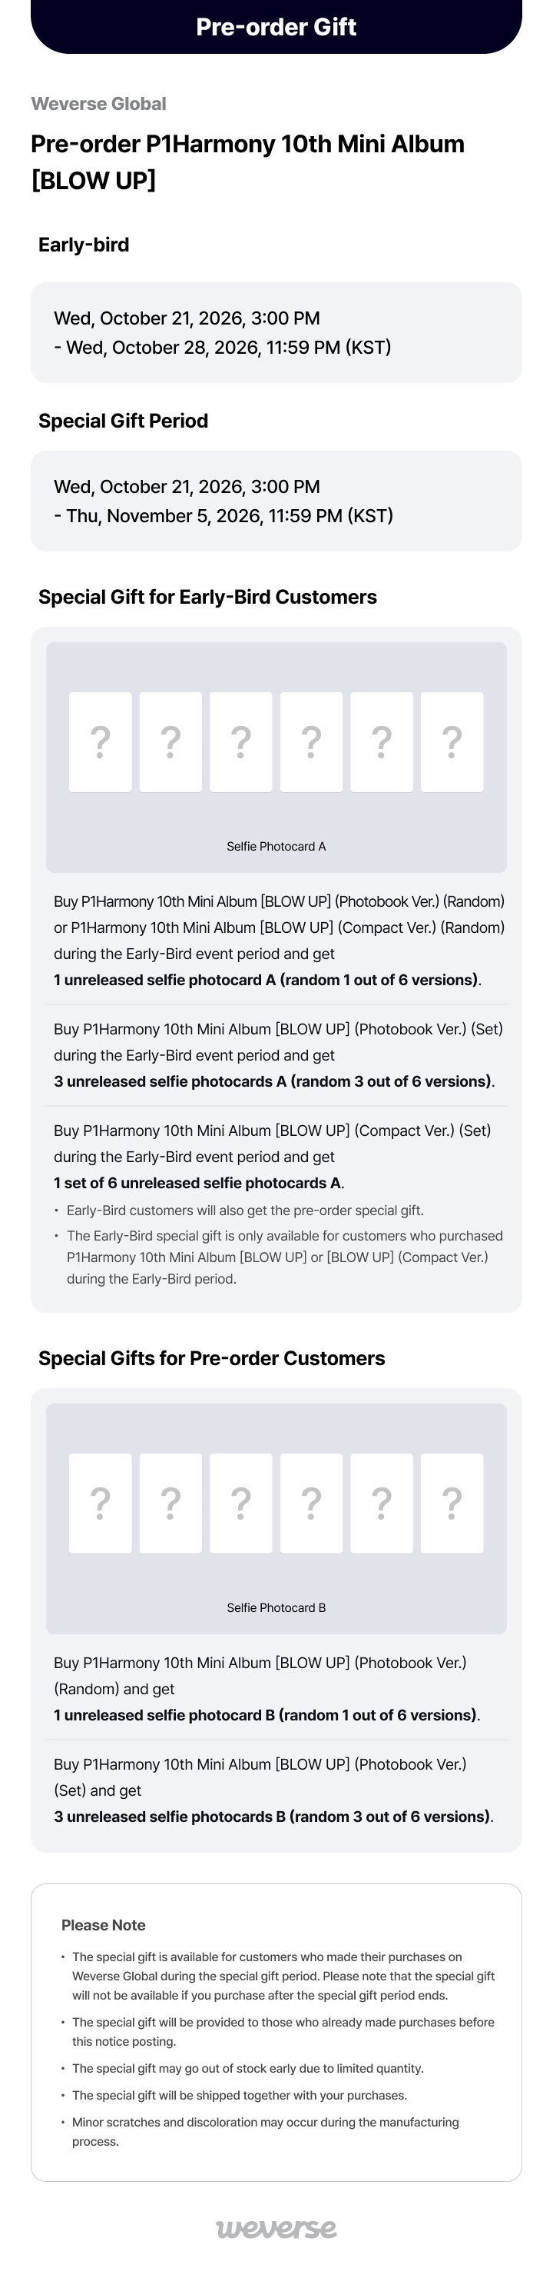
Task: Select the fifth Selfie Photocard A placeholder
Action: [x=382, y=742]
